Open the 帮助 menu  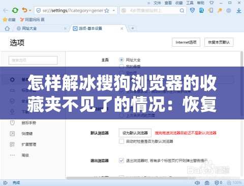point(200,3)
